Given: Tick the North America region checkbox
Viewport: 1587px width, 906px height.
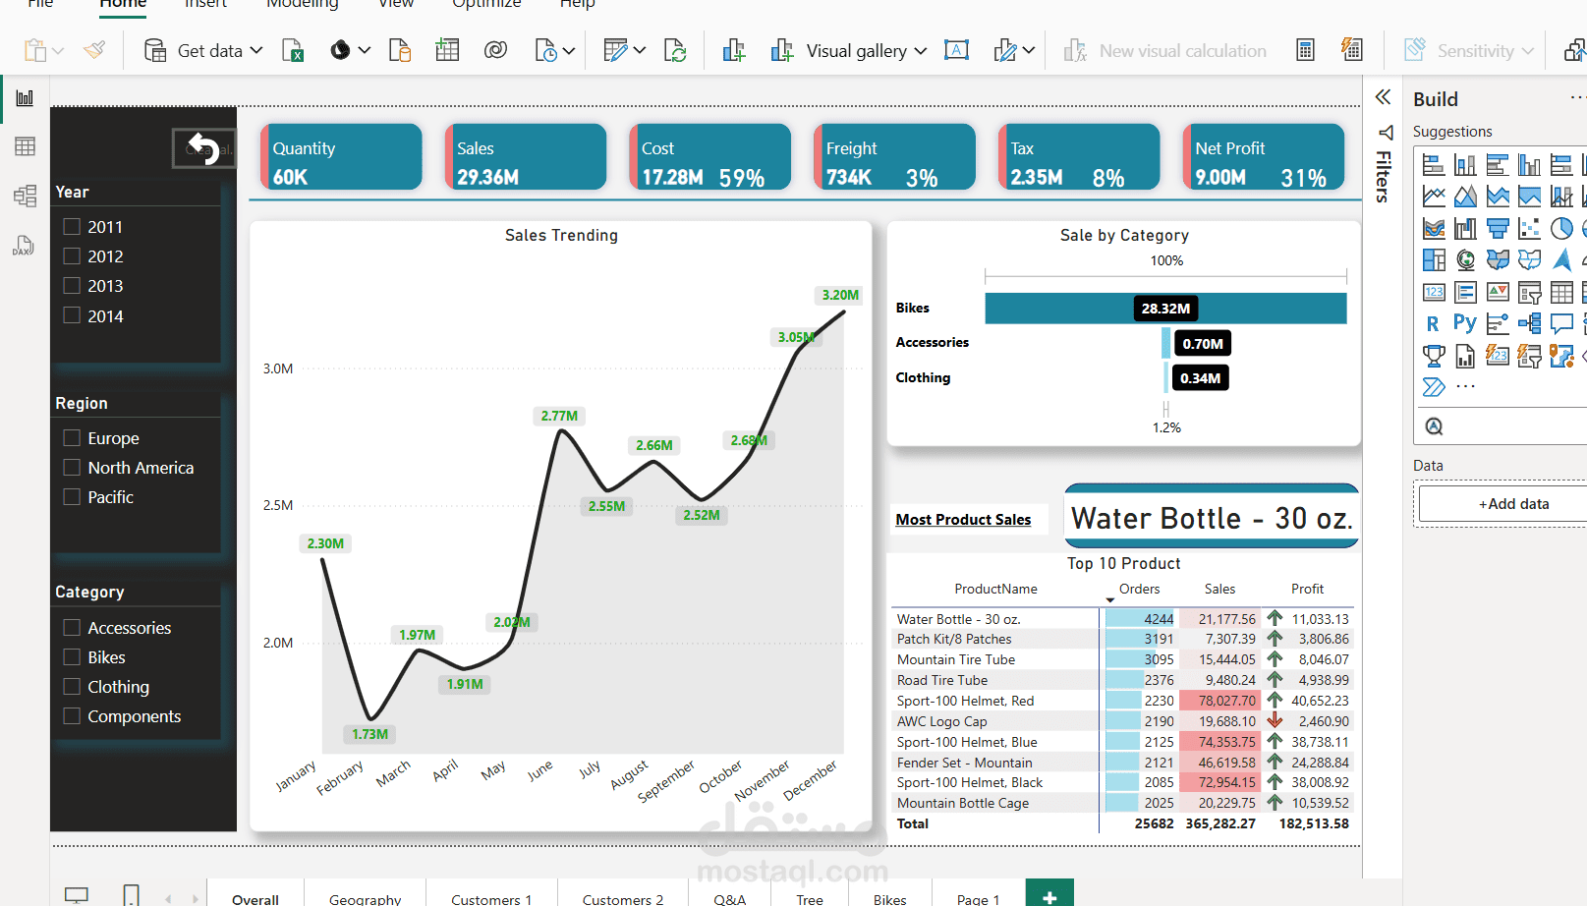Looking at the screenshot, I should (x=72, y=467).
